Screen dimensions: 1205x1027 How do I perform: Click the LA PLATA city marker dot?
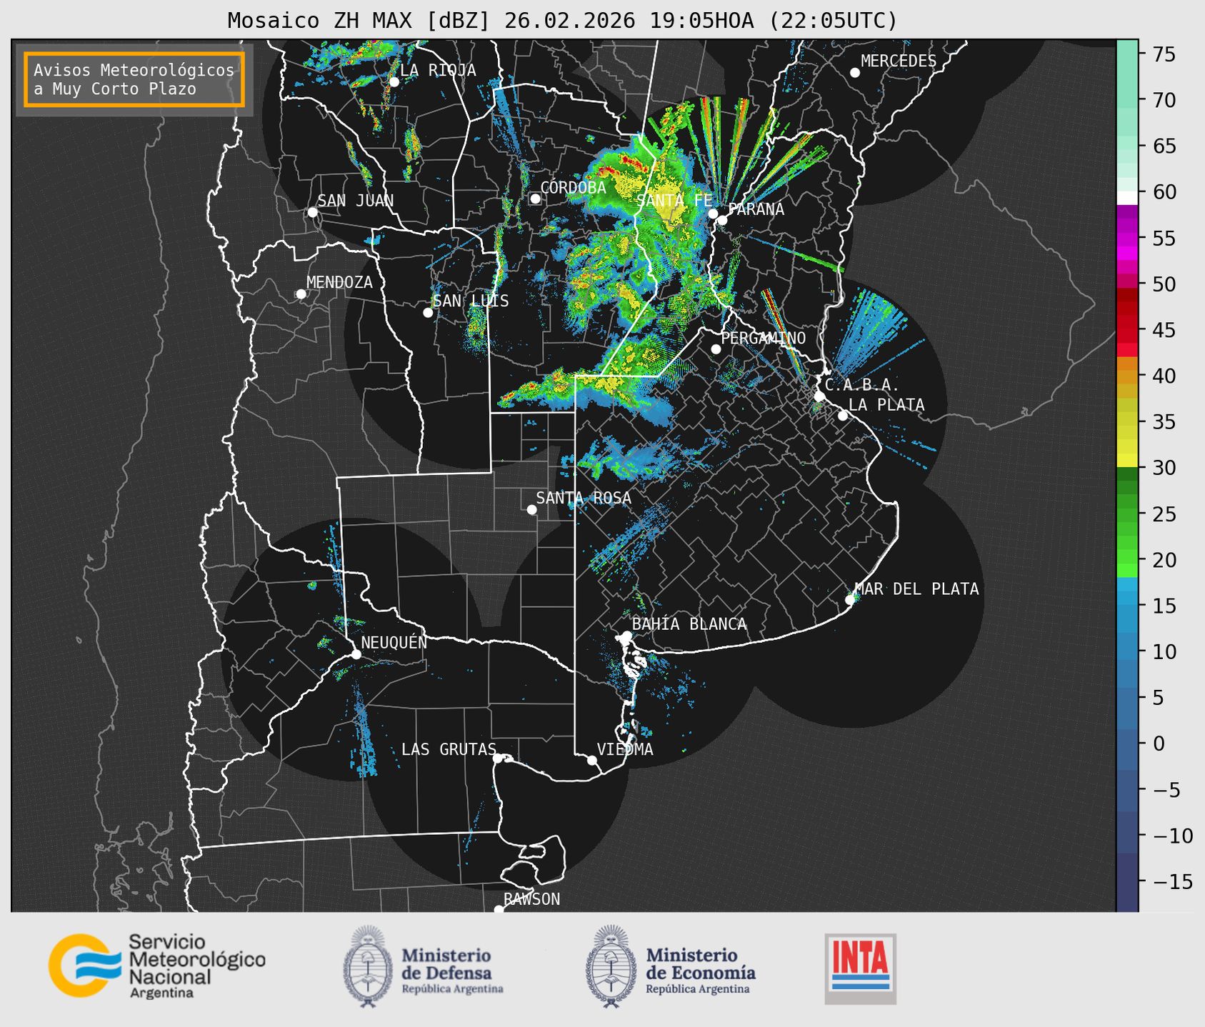[843, 416]
